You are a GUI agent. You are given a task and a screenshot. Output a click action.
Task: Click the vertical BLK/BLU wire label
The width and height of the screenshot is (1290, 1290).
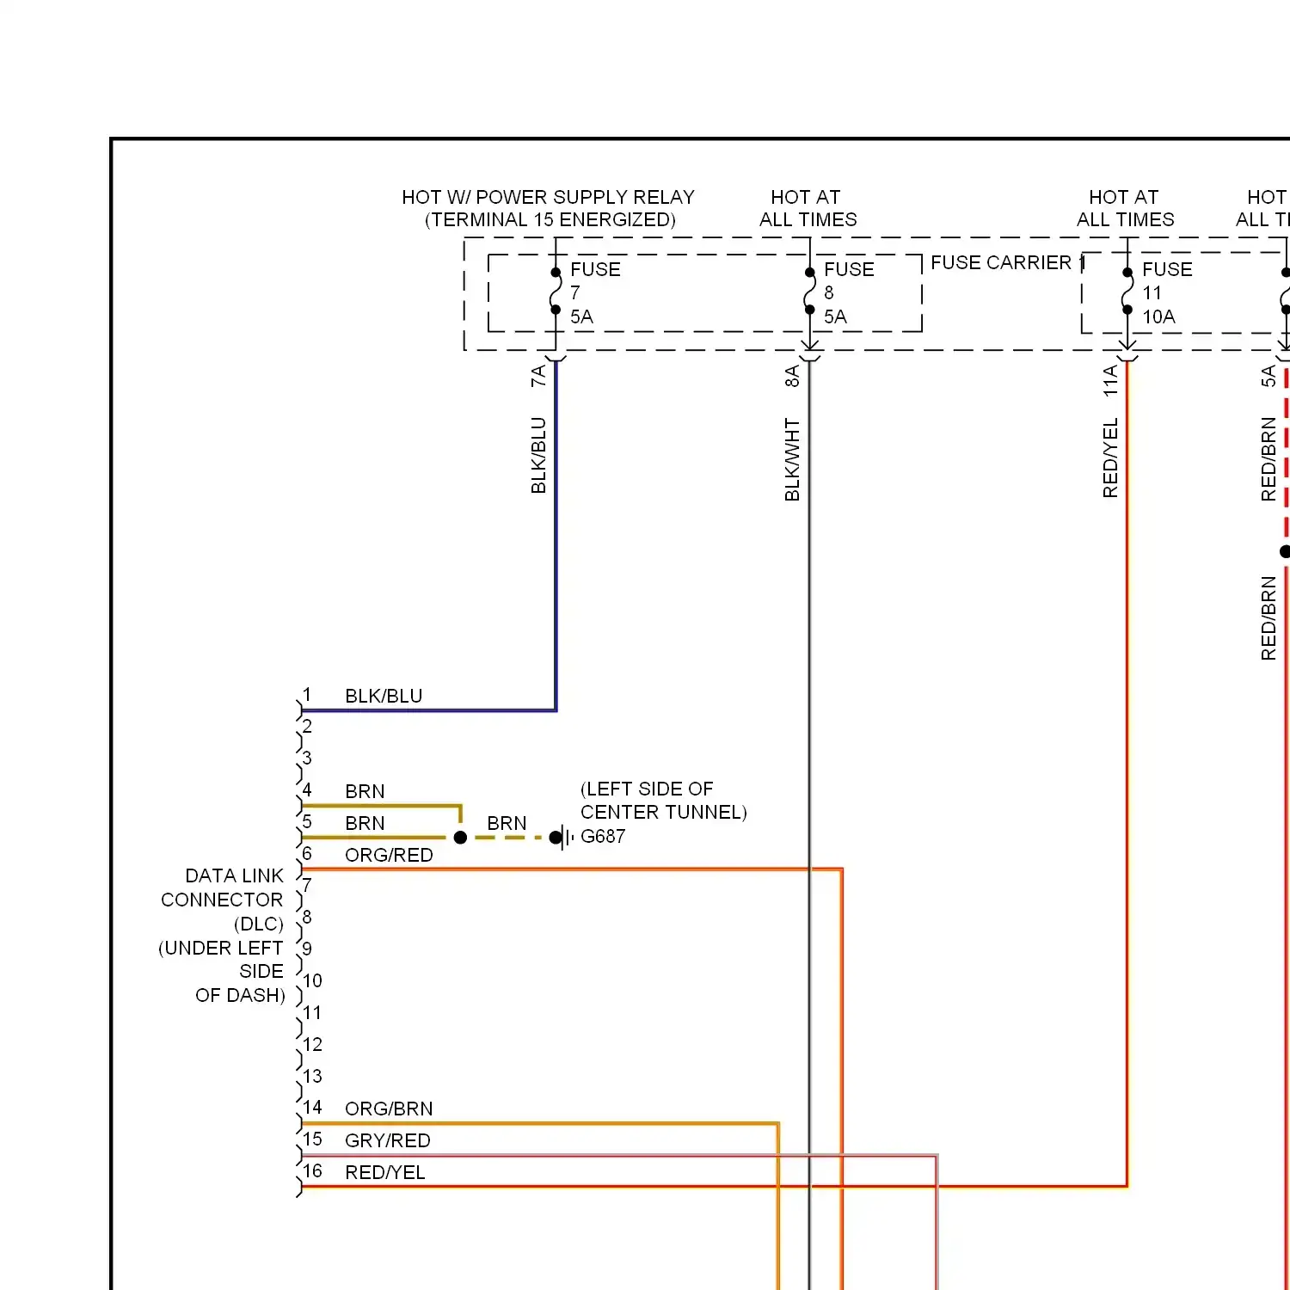[x=538, y=455]
